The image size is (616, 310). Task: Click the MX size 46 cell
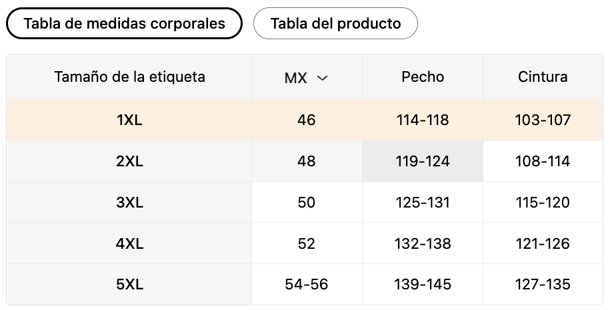(x=307, y=120)
